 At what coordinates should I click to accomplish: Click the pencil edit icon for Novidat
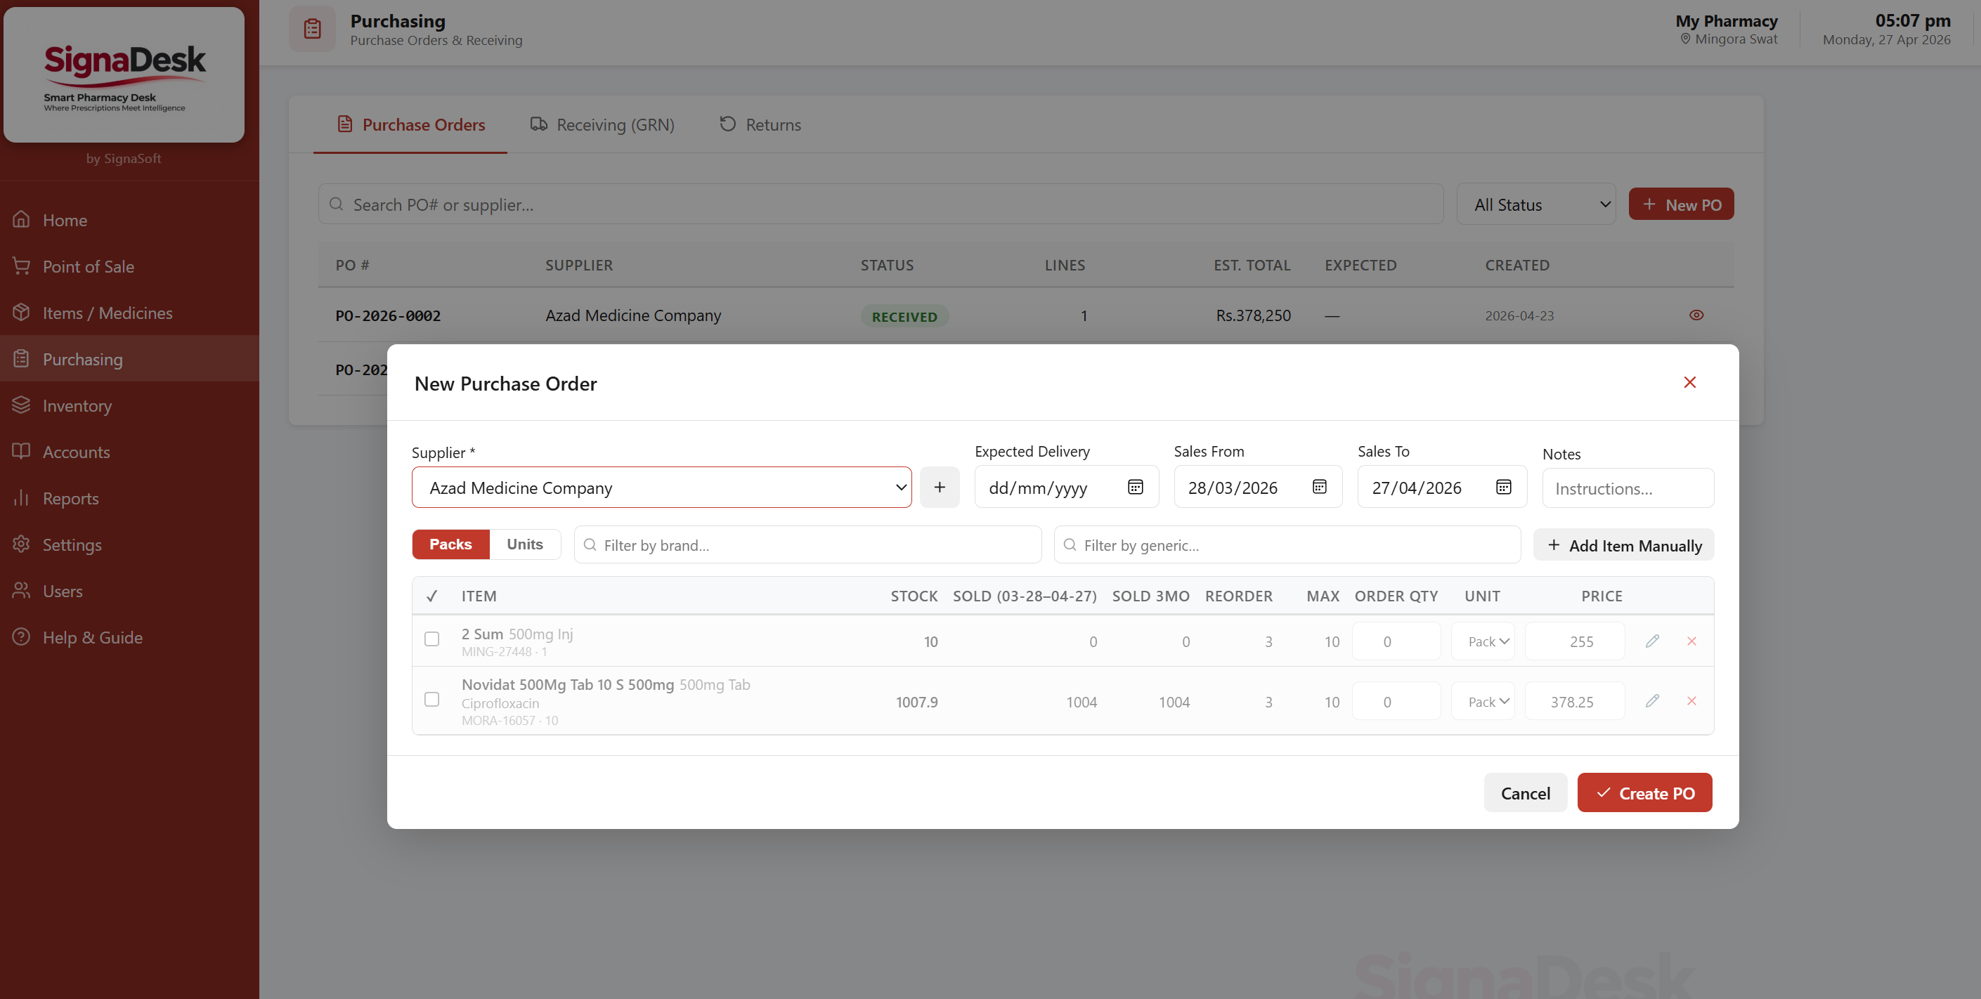1652,700
